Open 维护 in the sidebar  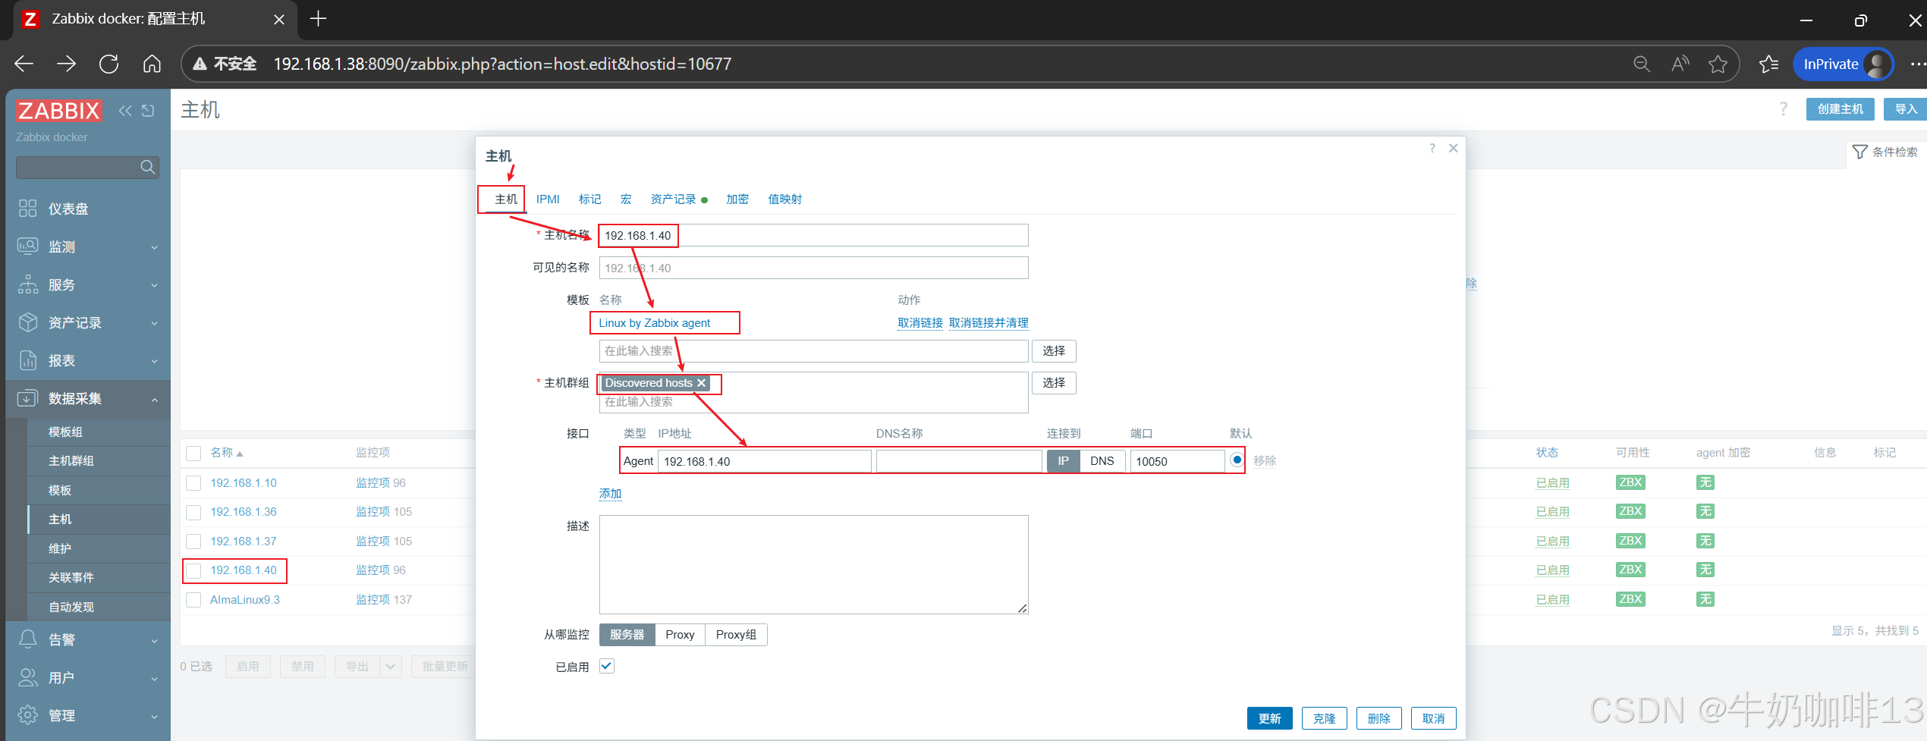99,548
